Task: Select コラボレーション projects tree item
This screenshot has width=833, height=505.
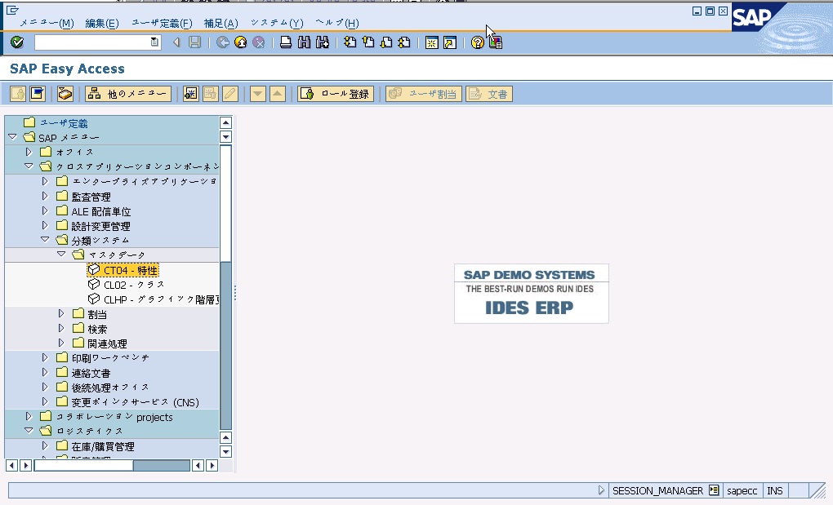Action: point(114,417)
